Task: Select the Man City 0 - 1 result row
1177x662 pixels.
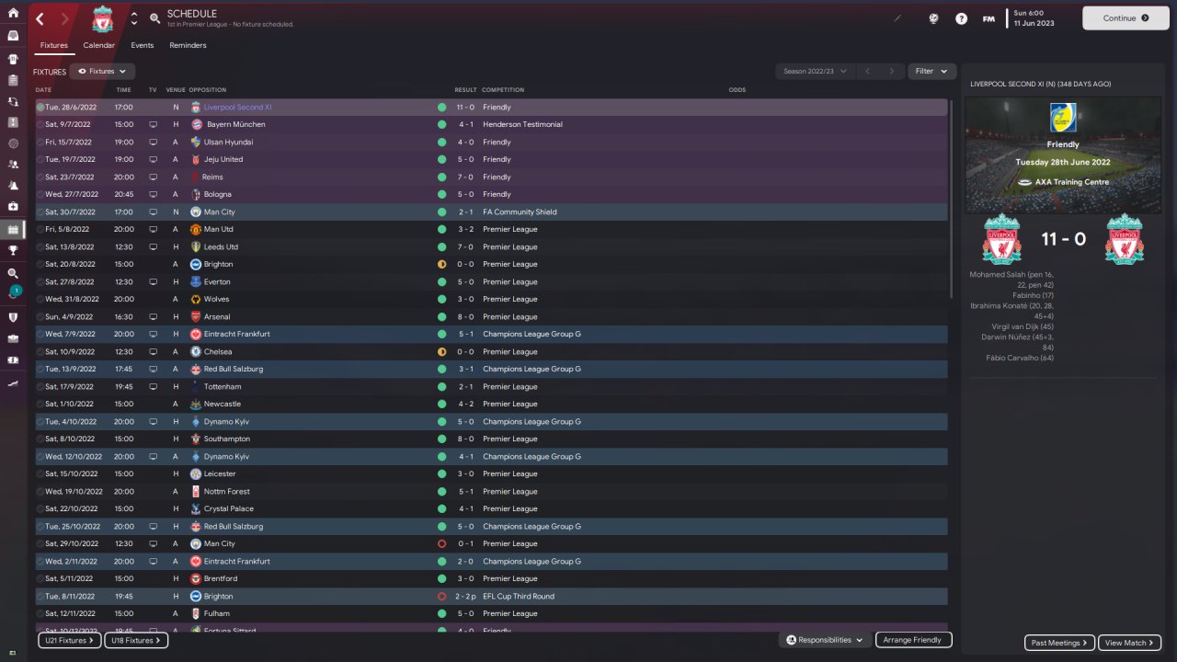Action: coord(492,543)
